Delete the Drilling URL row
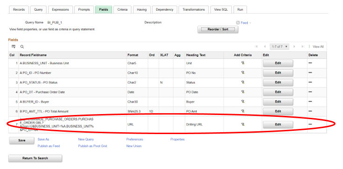 tap(310, 124)
